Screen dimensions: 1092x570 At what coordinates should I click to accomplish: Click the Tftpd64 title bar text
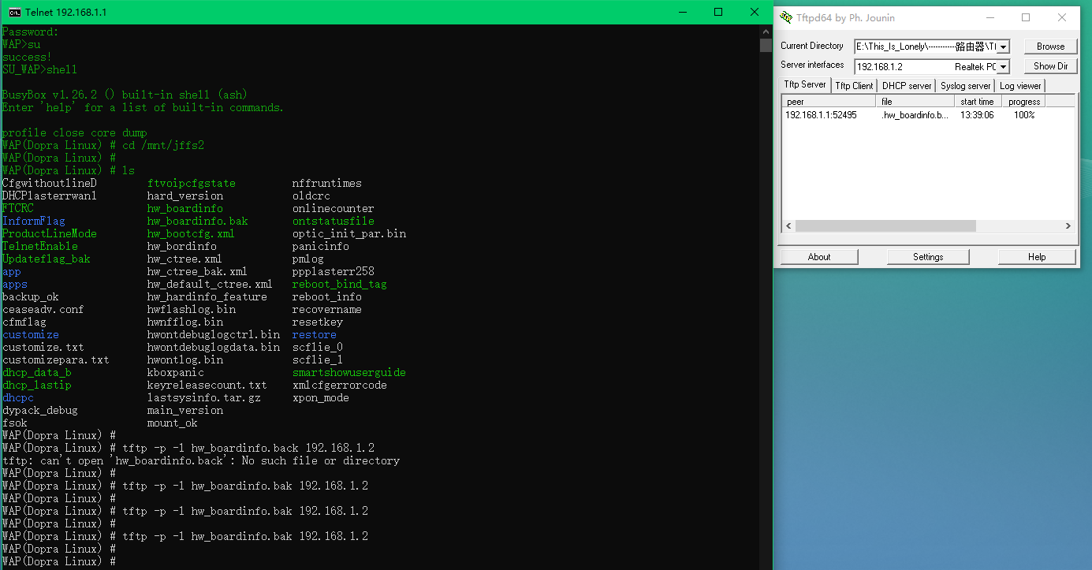845,17
